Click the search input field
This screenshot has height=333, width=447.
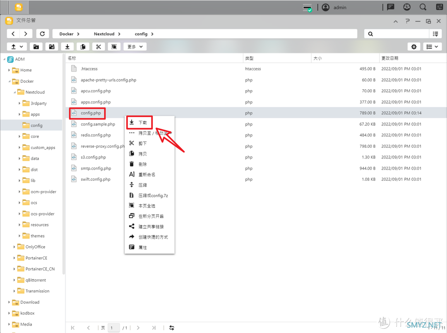[401, 34]
